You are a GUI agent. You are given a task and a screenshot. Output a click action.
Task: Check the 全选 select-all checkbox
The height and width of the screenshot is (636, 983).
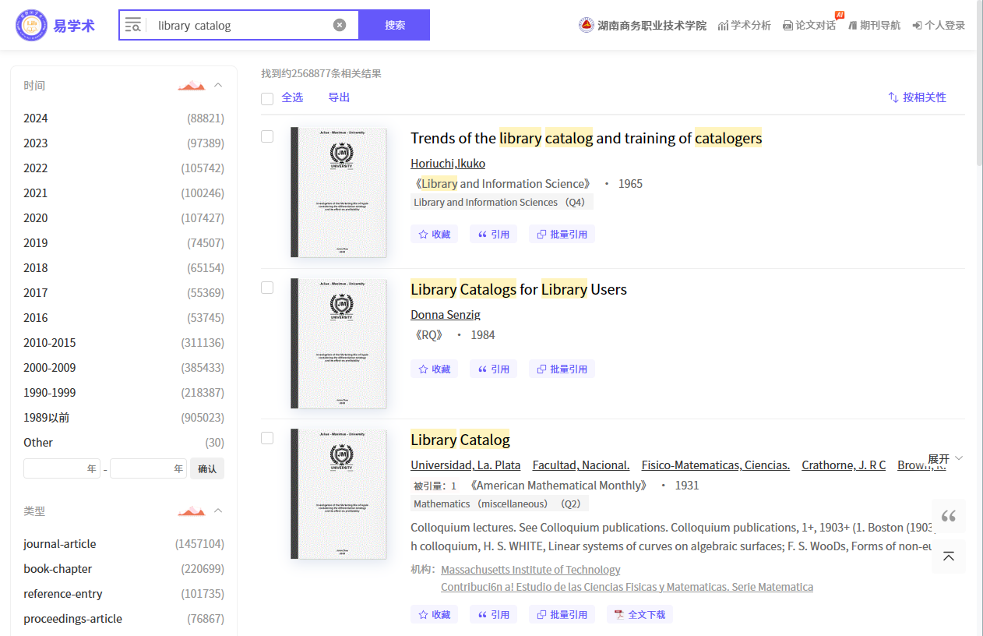pyautogui.click(x=267, y=98)
